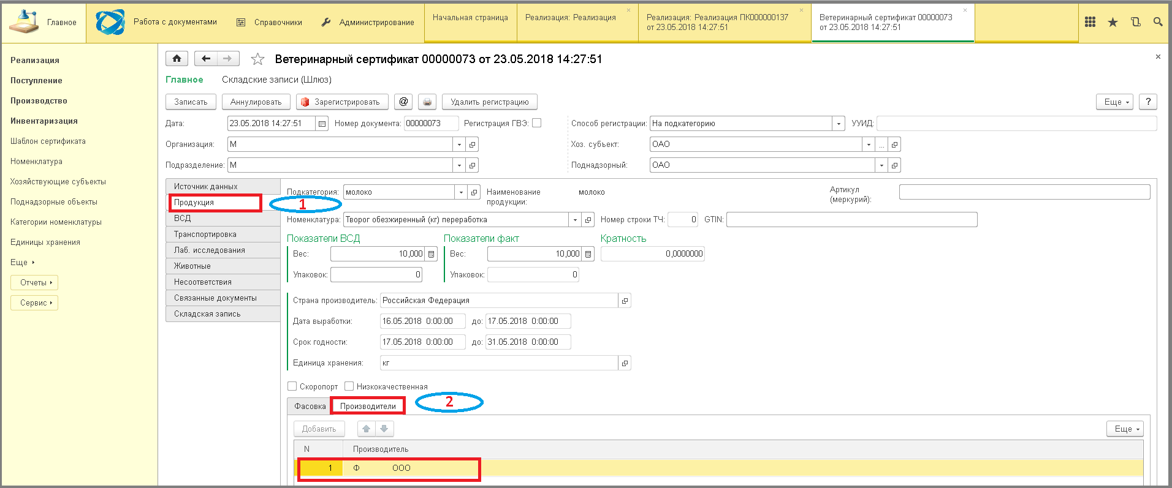Open Складские записи (Шлюз) tab
The height and width of the screenshot is (488, 1172).
click(x=276, y=80)
